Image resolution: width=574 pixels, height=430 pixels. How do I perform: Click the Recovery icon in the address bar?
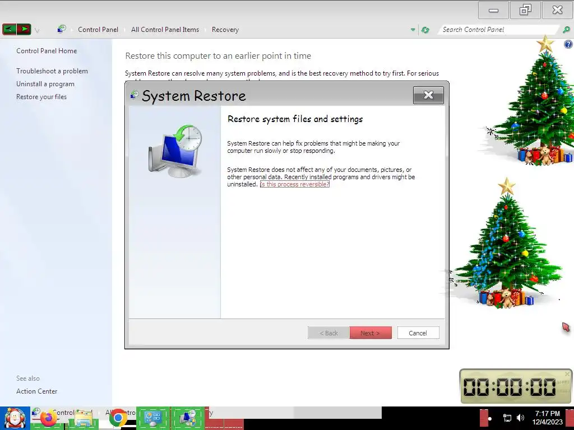(62, 29)
